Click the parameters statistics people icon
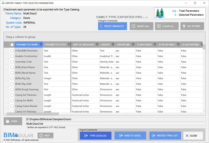This screenshot has height=143, width=209. 160,13
